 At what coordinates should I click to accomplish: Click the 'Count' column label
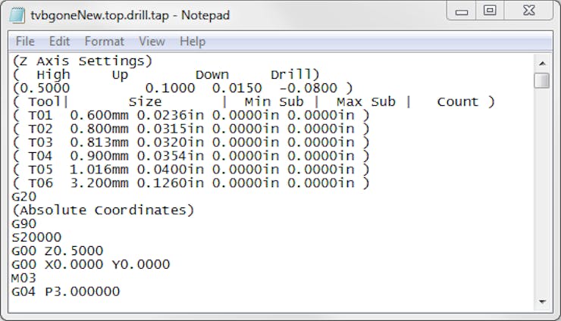click(458, 102)
